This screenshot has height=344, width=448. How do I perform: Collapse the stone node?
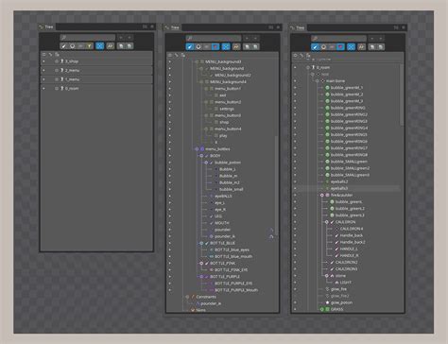click(x=327, y=276)
